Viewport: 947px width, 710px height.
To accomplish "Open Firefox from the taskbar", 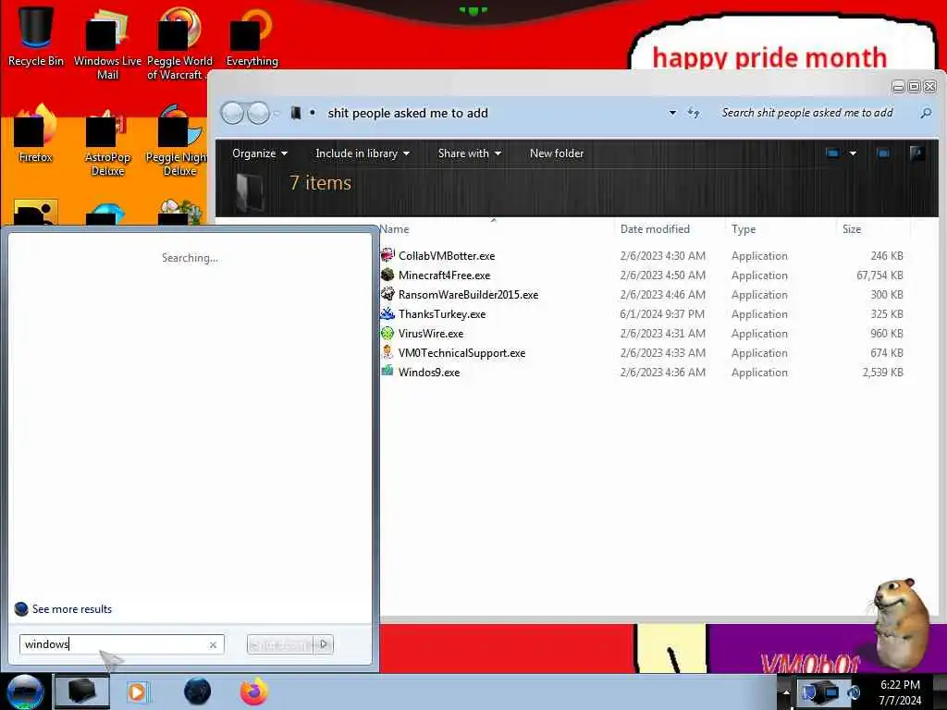I will click(254, 692).
